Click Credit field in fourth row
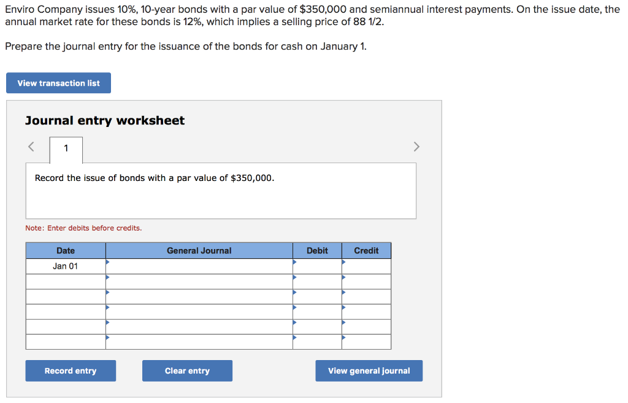The image size is (628, 403). 367,312
